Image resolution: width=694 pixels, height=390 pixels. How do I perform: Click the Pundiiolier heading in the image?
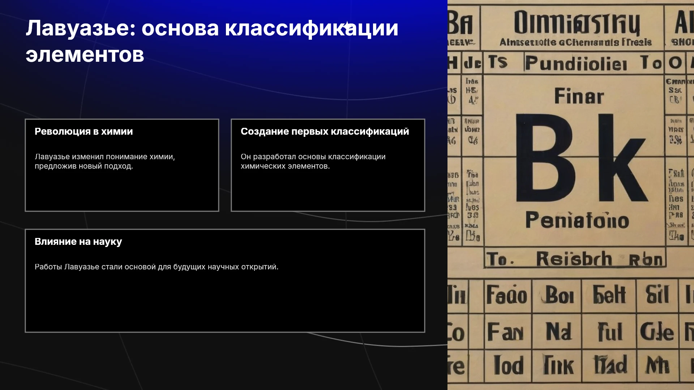(576, 63)
